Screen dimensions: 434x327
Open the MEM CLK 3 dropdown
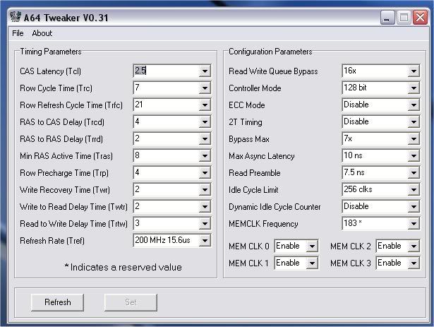[414, 263]
